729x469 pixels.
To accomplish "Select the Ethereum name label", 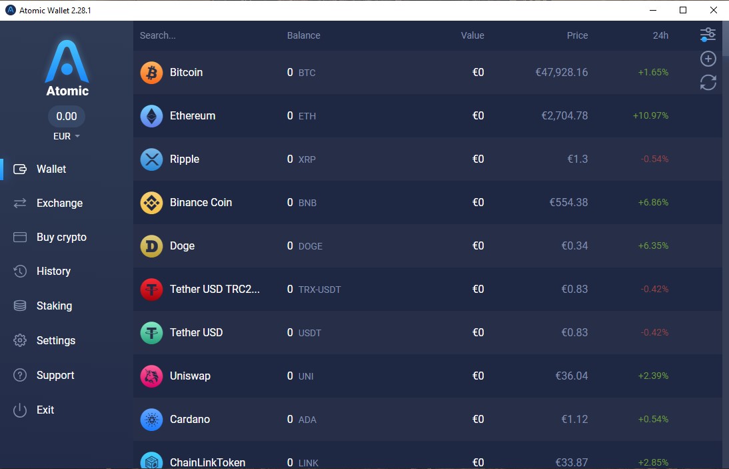I will pos(193,116).
